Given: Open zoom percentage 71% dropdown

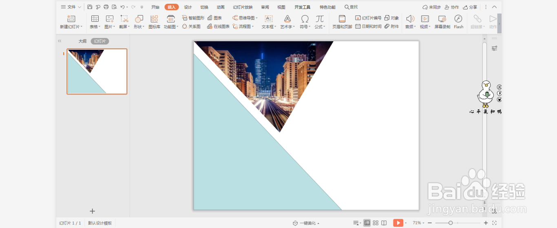Looking at the screenshot, I should tap(418, 223).
